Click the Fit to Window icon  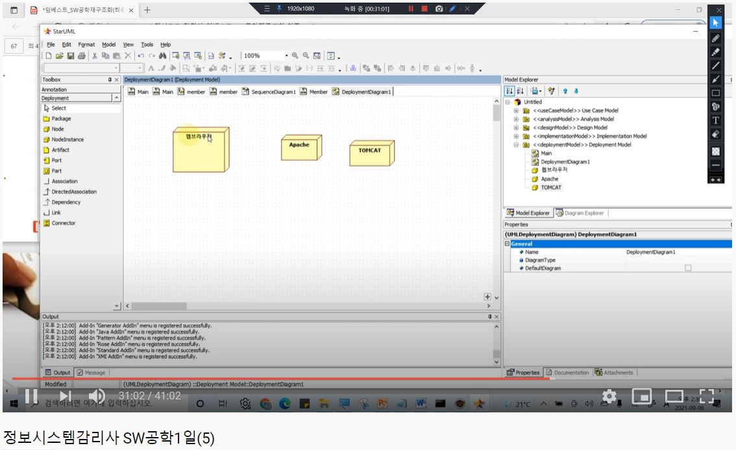point(317,56)
